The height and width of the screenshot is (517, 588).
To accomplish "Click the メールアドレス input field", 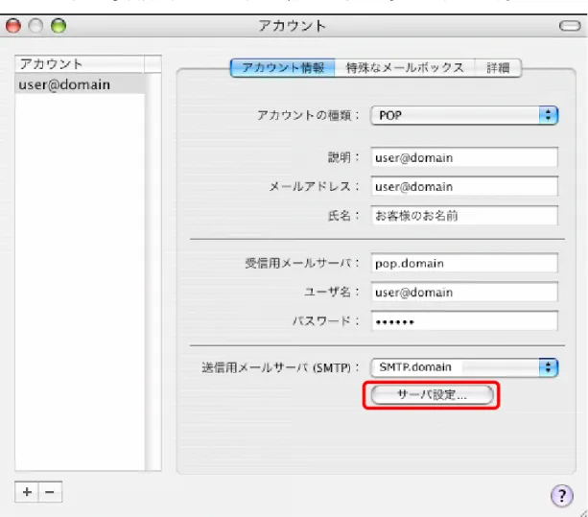I will [464, 186].
